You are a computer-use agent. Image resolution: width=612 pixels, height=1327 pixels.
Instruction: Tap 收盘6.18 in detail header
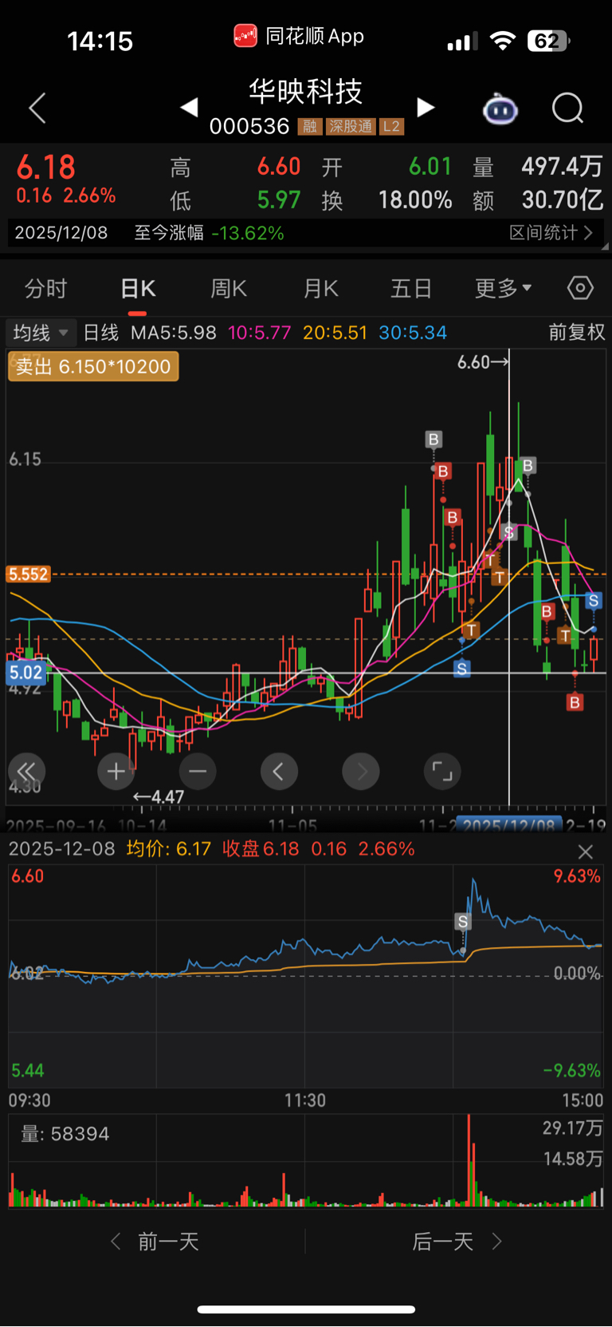261,849
